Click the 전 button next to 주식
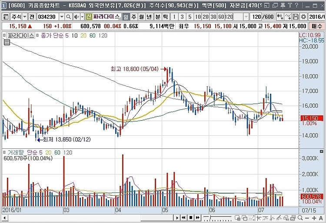 coord(32,16)
